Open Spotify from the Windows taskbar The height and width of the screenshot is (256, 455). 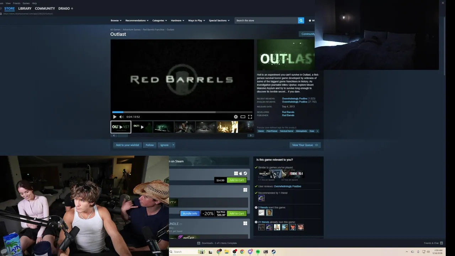pos(258,252)
